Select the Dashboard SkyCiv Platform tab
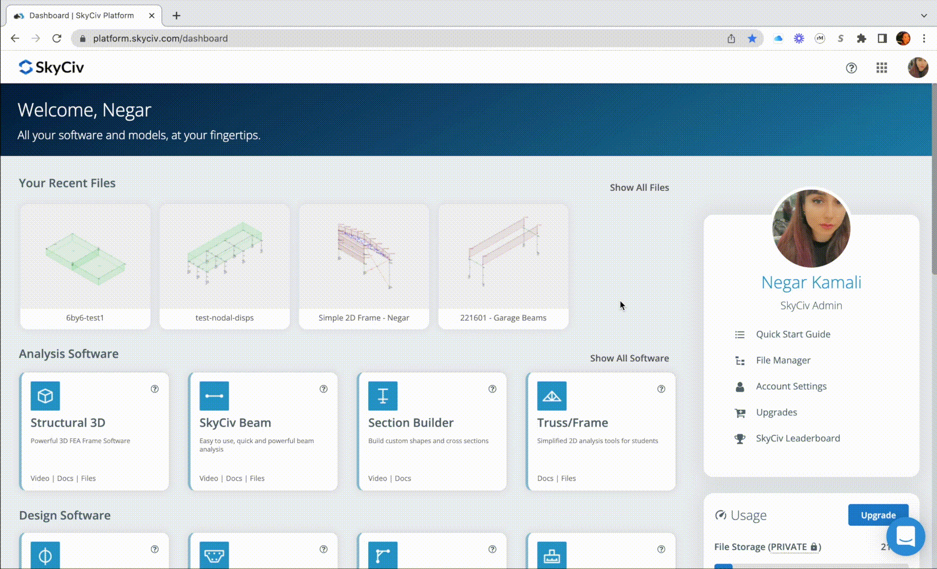This screenshot has width=937, height=569. coord(82,15)
